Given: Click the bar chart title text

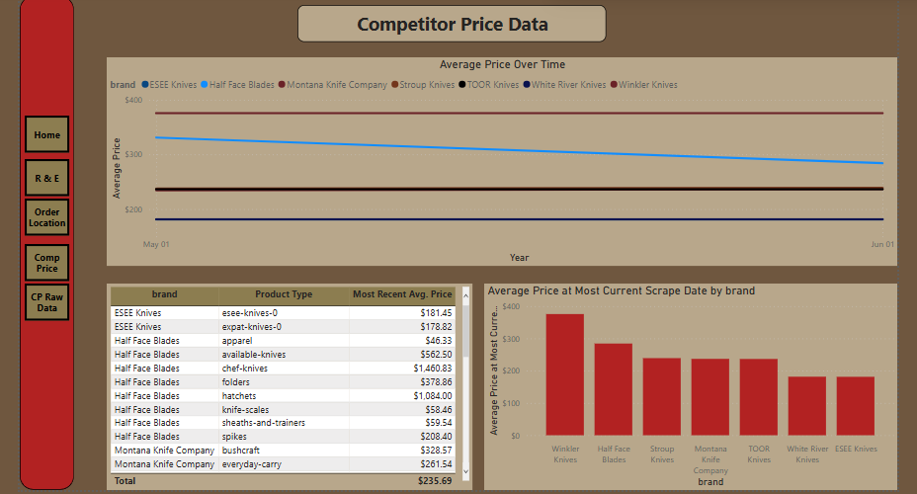Looking at the screenshot, I should pyautogui.click(x=622, y=290).
